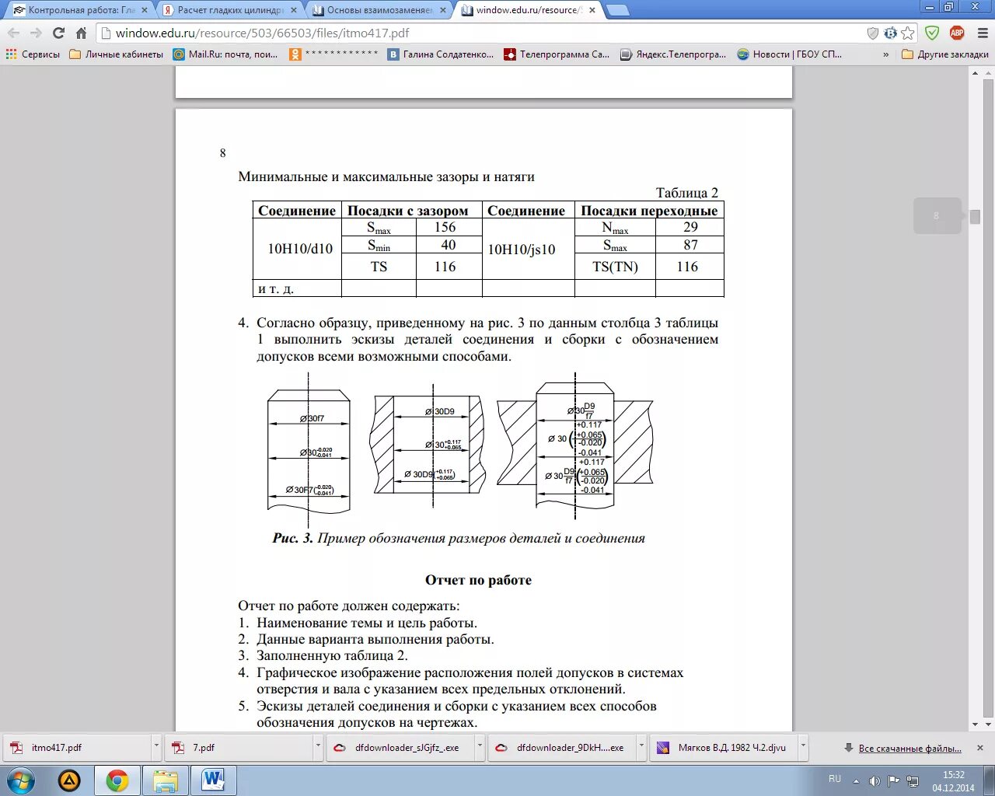
Task: Click the vertical scrollbar thumb
Action: (x=975, y=217)
